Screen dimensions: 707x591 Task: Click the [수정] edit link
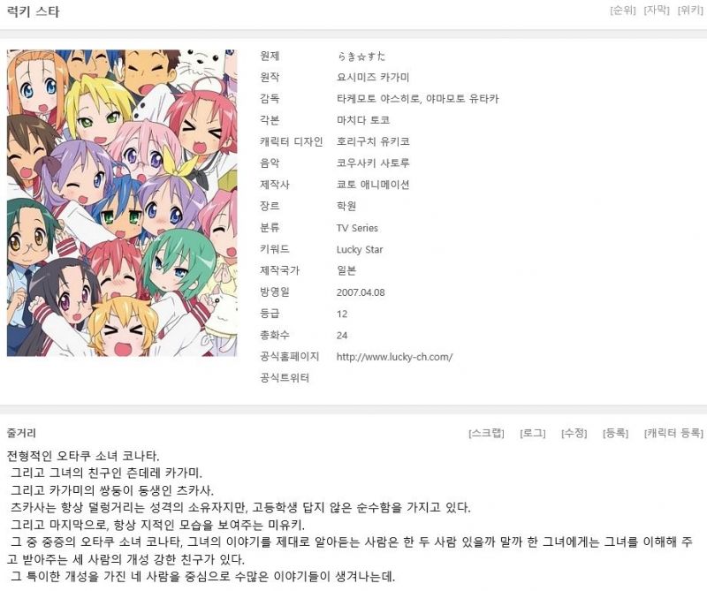point(574,433)
